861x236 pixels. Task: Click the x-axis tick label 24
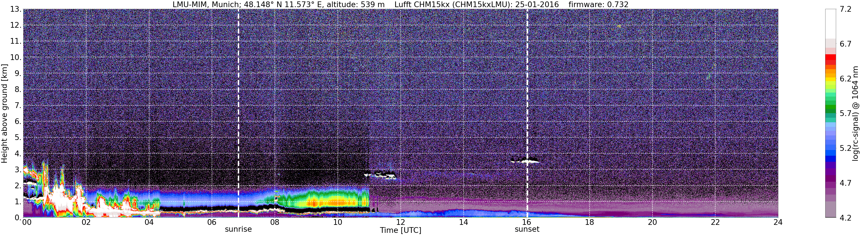[778, 222]
